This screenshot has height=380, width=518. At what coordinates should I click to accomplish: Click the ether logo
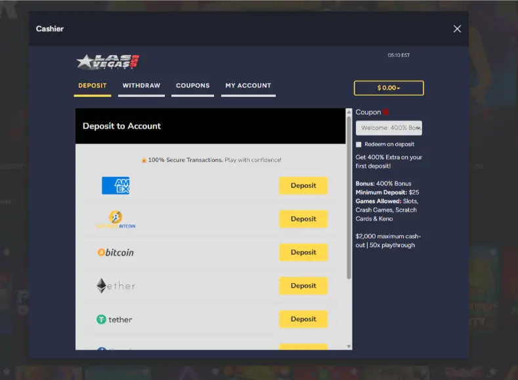coord(116,286)
